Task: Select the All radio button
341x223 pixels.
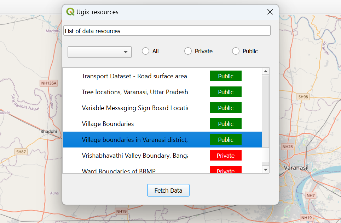Action: pyautogui.click(x=145, y=51)
